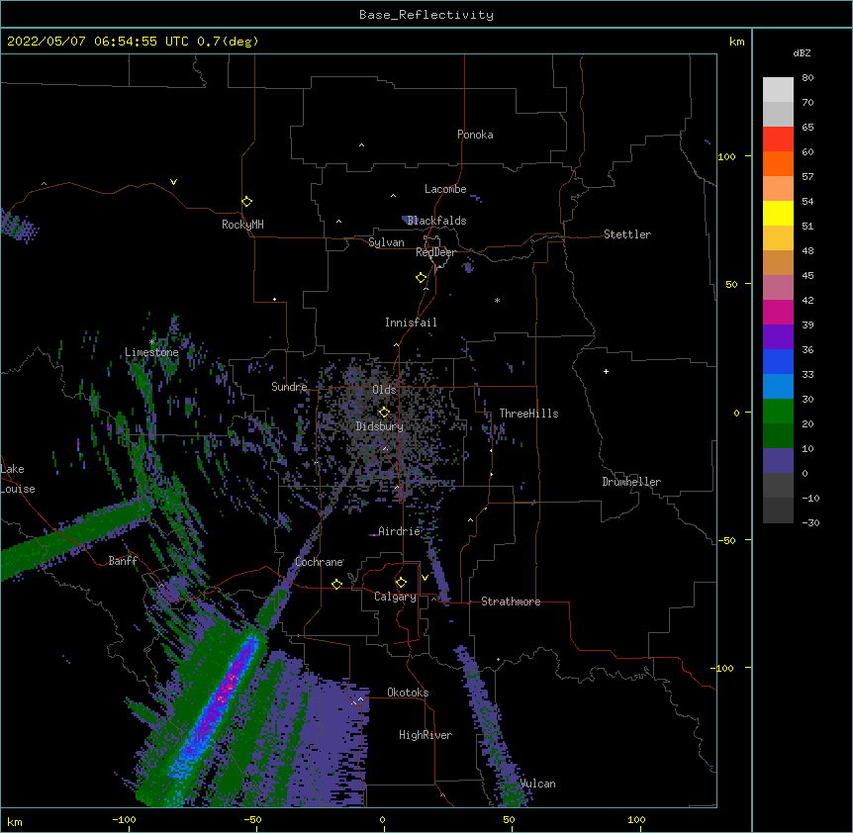Click the Calgary city label

coord(395,597)
